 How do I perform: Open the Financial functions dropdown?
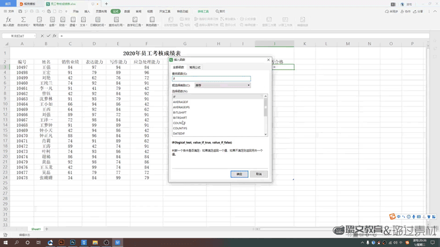[63, 21]
